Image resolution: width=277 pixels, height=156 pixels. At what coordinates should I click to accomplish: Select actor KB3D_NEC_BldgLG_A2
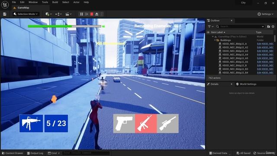[x=235, y=47]
